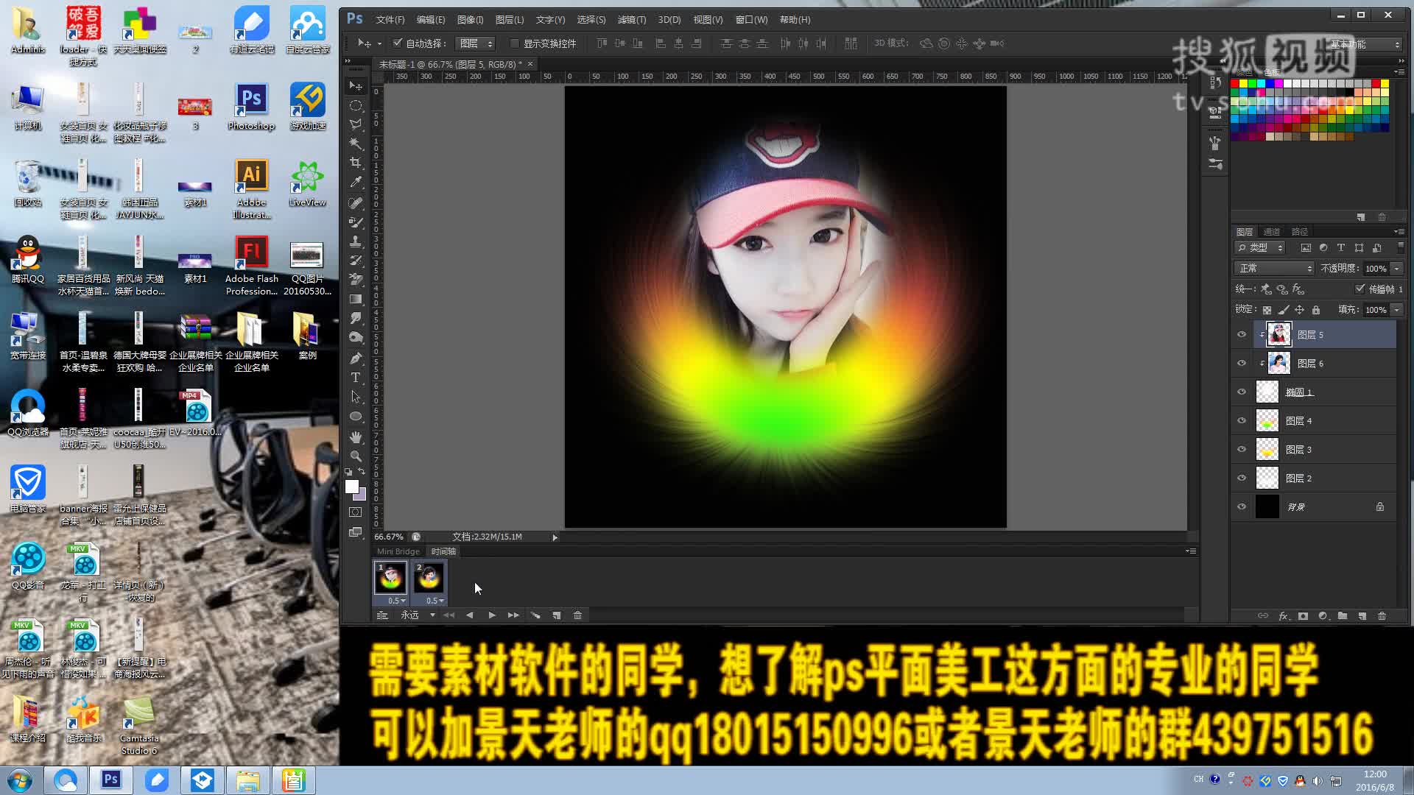This screenshot has width=1414, height=795.
Task: Create a new adjustment layer
Action: pyautogui.click(x=1323, y=616)
